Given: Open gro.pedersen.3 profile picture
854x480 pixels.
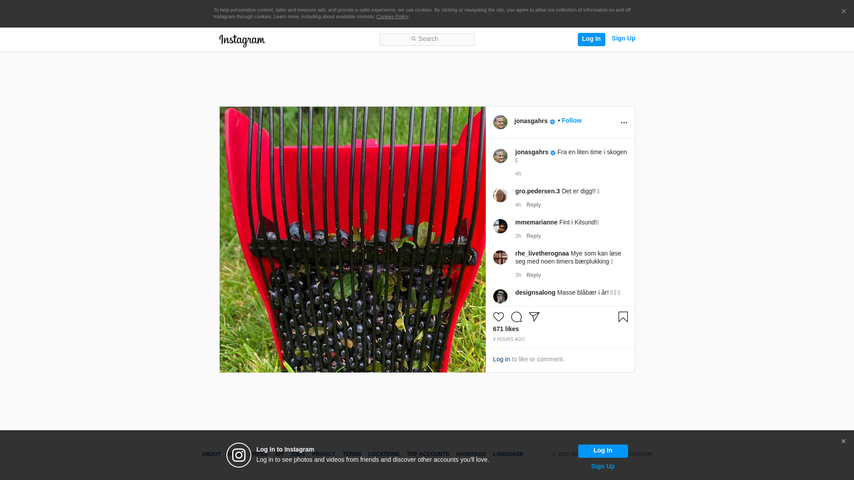Looking at the screenshot, I should click(500, 195).
